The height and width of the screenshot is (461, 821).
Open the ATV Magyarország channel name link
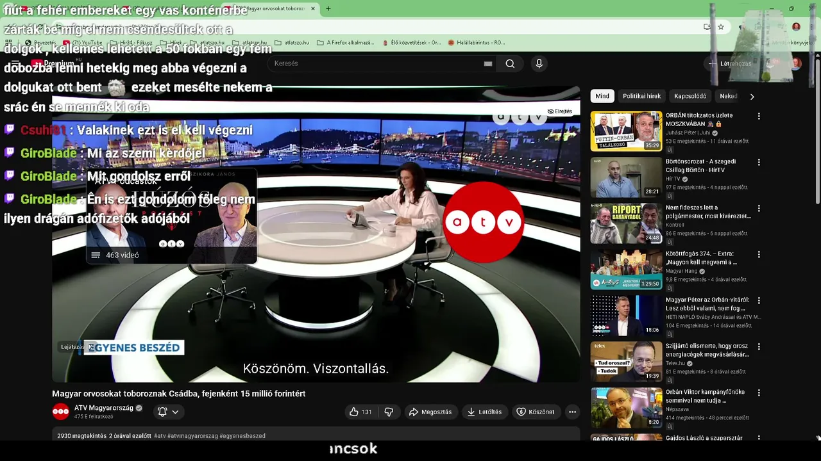tap(104, 408)
